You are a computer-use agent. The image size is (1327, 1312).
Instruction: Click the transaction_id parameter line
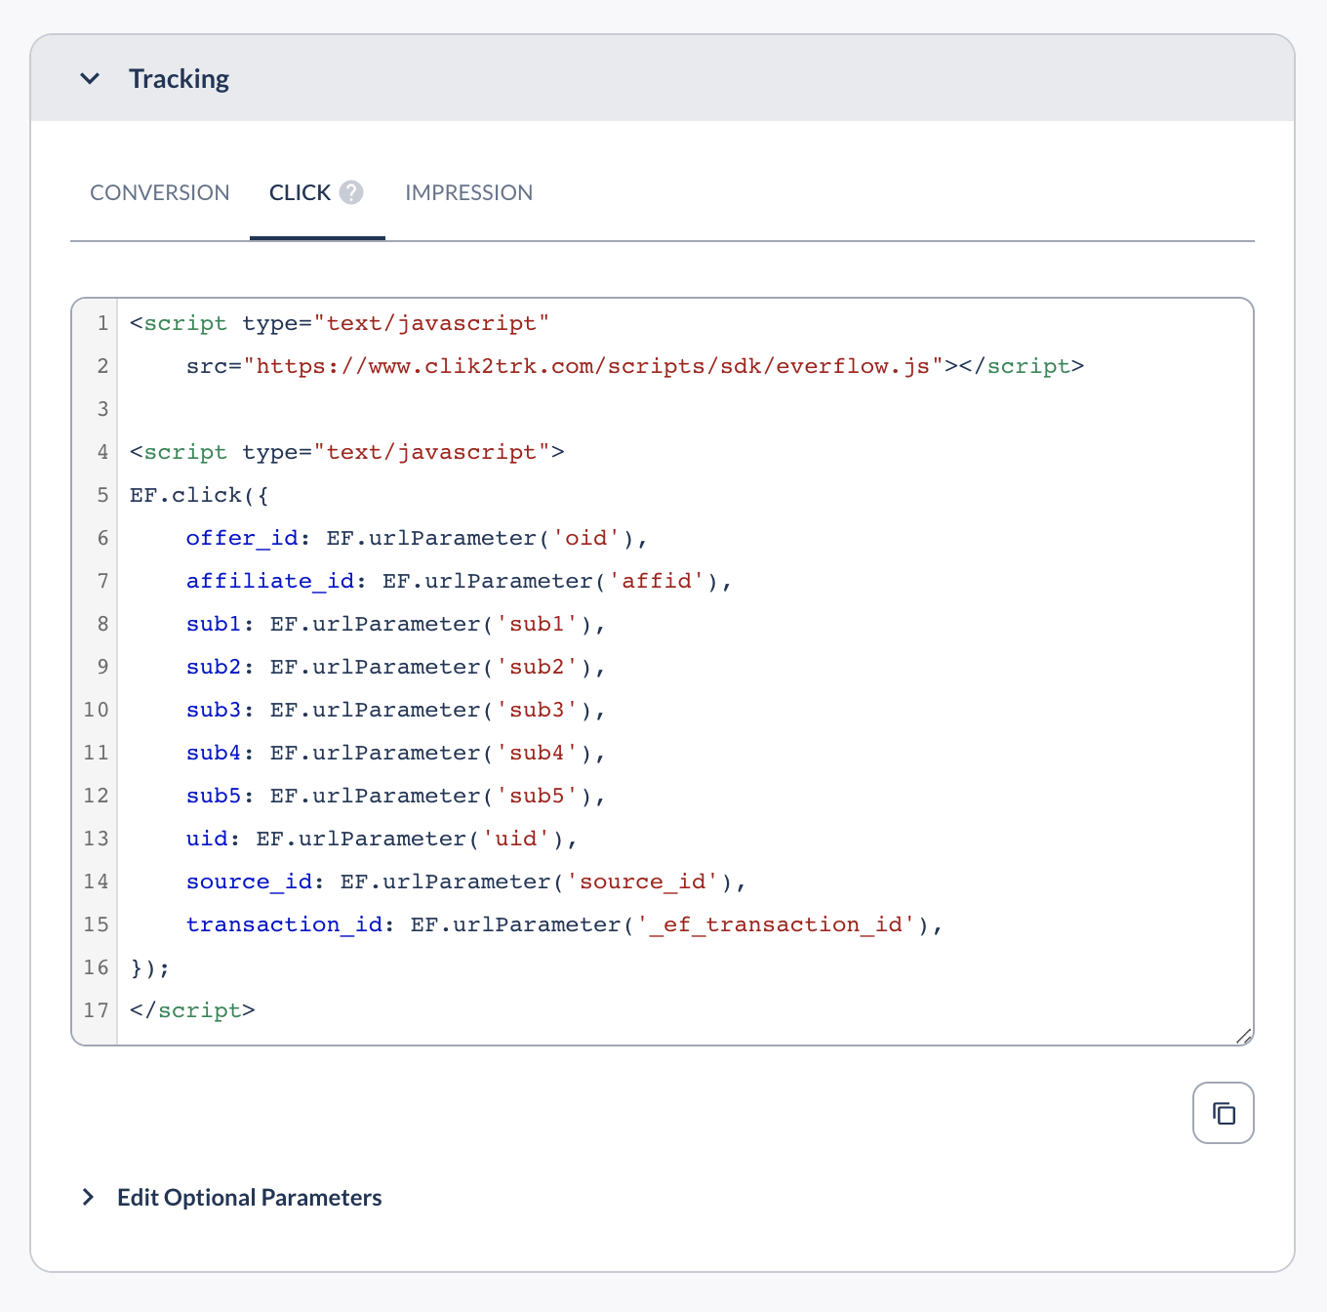[565, 924]
